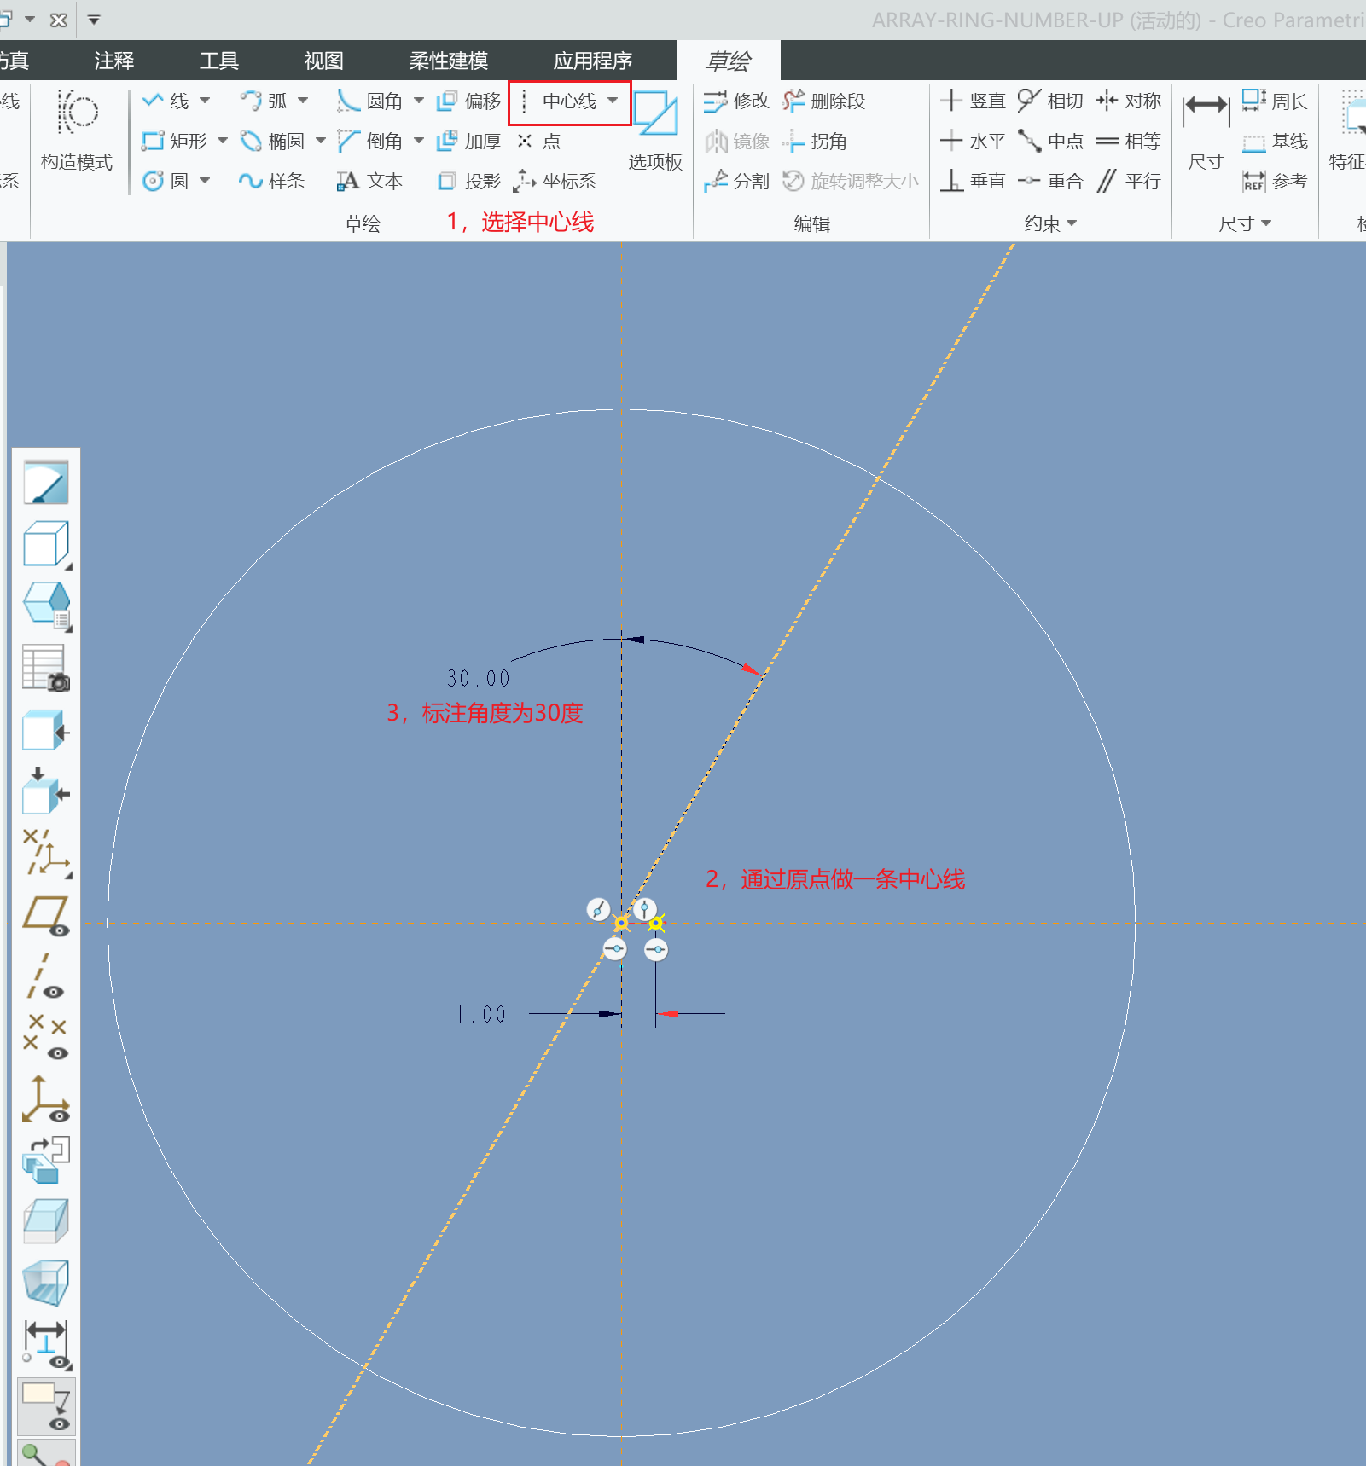
Task: Expand the 弧 (Arc) dropdown arrow
Action: (x=303, y=101)
